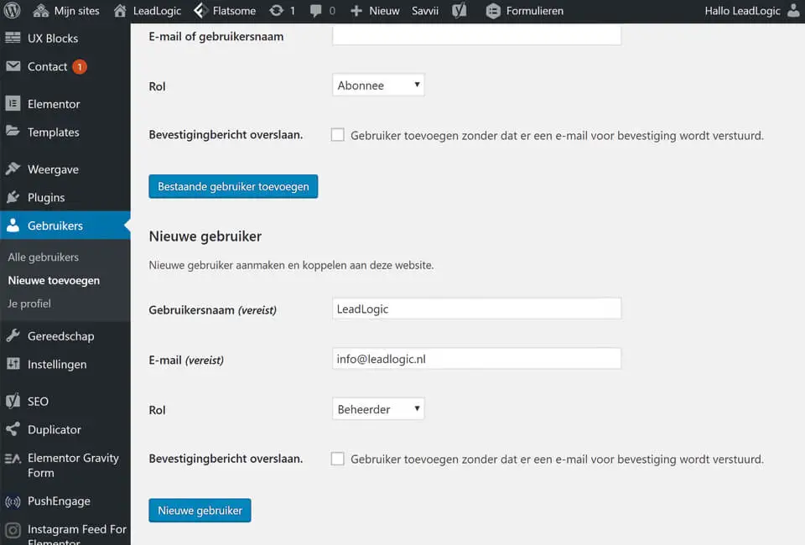Select Alle gebruikers submenu item
This screenshot has width=805, height=545.
pyautogui.click(x=44, y=257)
